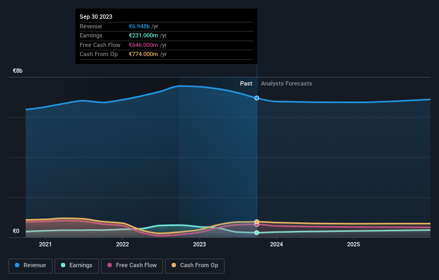Click the 2021 x-axis label
Viewport: 439px width, 280px height.
coord(45,244)
